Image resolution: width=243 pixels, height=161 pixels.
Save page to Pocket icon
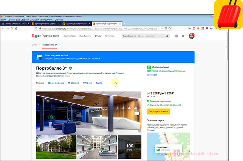[x=166, y=29]
